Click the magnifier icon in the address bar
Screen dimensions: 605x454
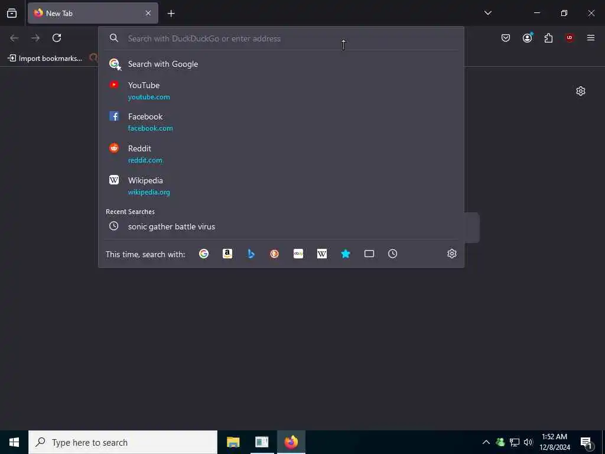[114, 38]
